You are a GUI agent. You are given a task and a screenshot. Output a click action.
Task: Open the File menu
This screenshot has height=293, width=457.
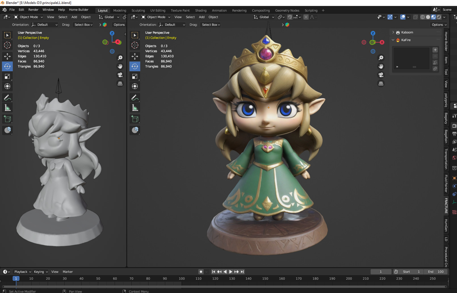[12, 10]
